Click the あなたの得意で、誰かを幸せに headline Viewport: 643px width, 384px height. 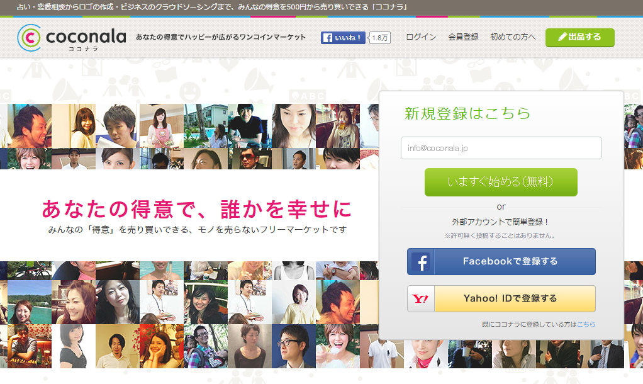coord(197,209)
